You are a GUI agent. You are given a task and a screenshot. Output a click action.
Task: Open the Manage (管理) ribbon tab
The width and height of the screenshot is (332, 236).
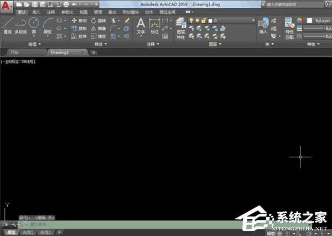pyautogui.click(x=98, y=12)
